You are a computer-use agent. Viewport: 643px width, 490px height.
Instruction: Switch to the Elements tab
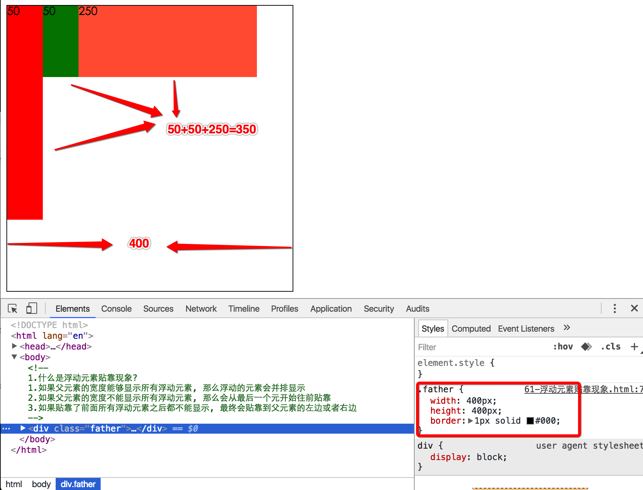pos(72,309)
